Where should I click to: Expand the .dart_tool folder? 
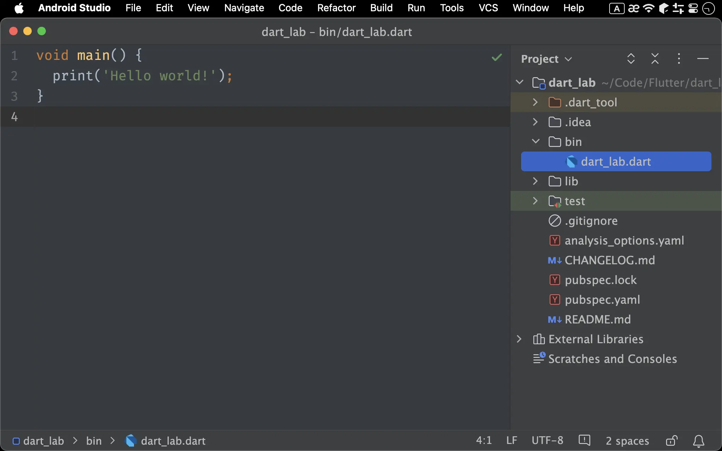pyautogui.click(x=535, y=102)
